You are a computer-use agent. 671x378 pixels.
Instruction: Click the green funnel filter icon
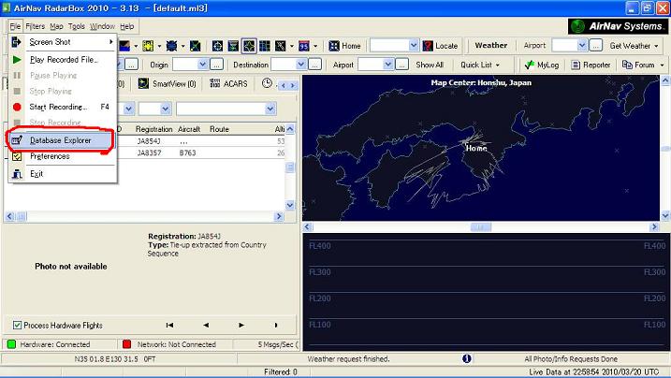point(233,46)
